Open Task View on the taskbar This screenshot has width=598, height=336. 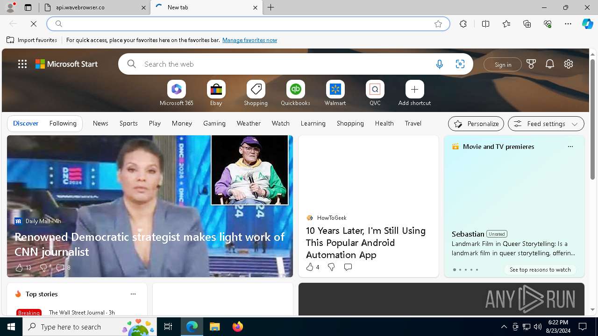click(x=168, y=327)
